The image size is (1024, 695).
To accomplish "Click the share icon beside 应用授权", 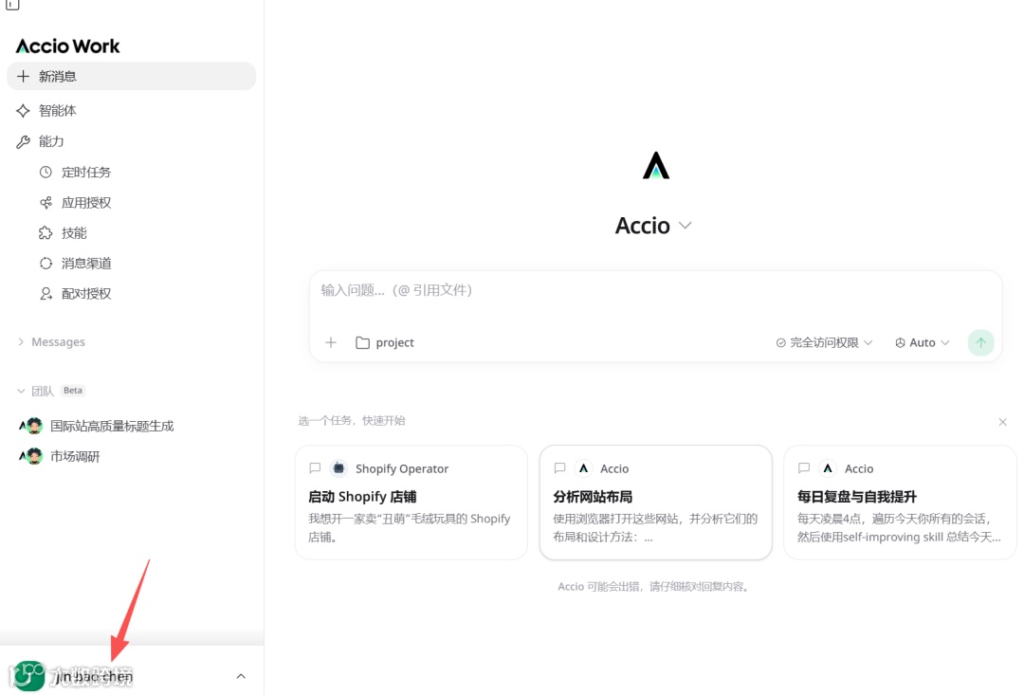I will click(x=46, y=203).
